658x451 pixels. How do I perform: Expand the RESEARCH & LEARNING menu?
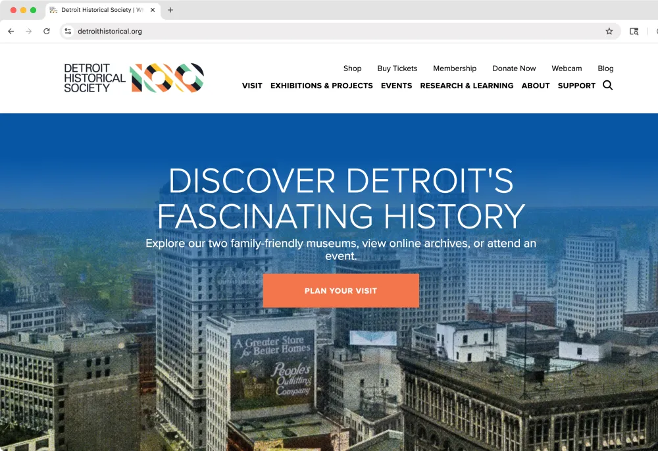[x=467, y=86]
